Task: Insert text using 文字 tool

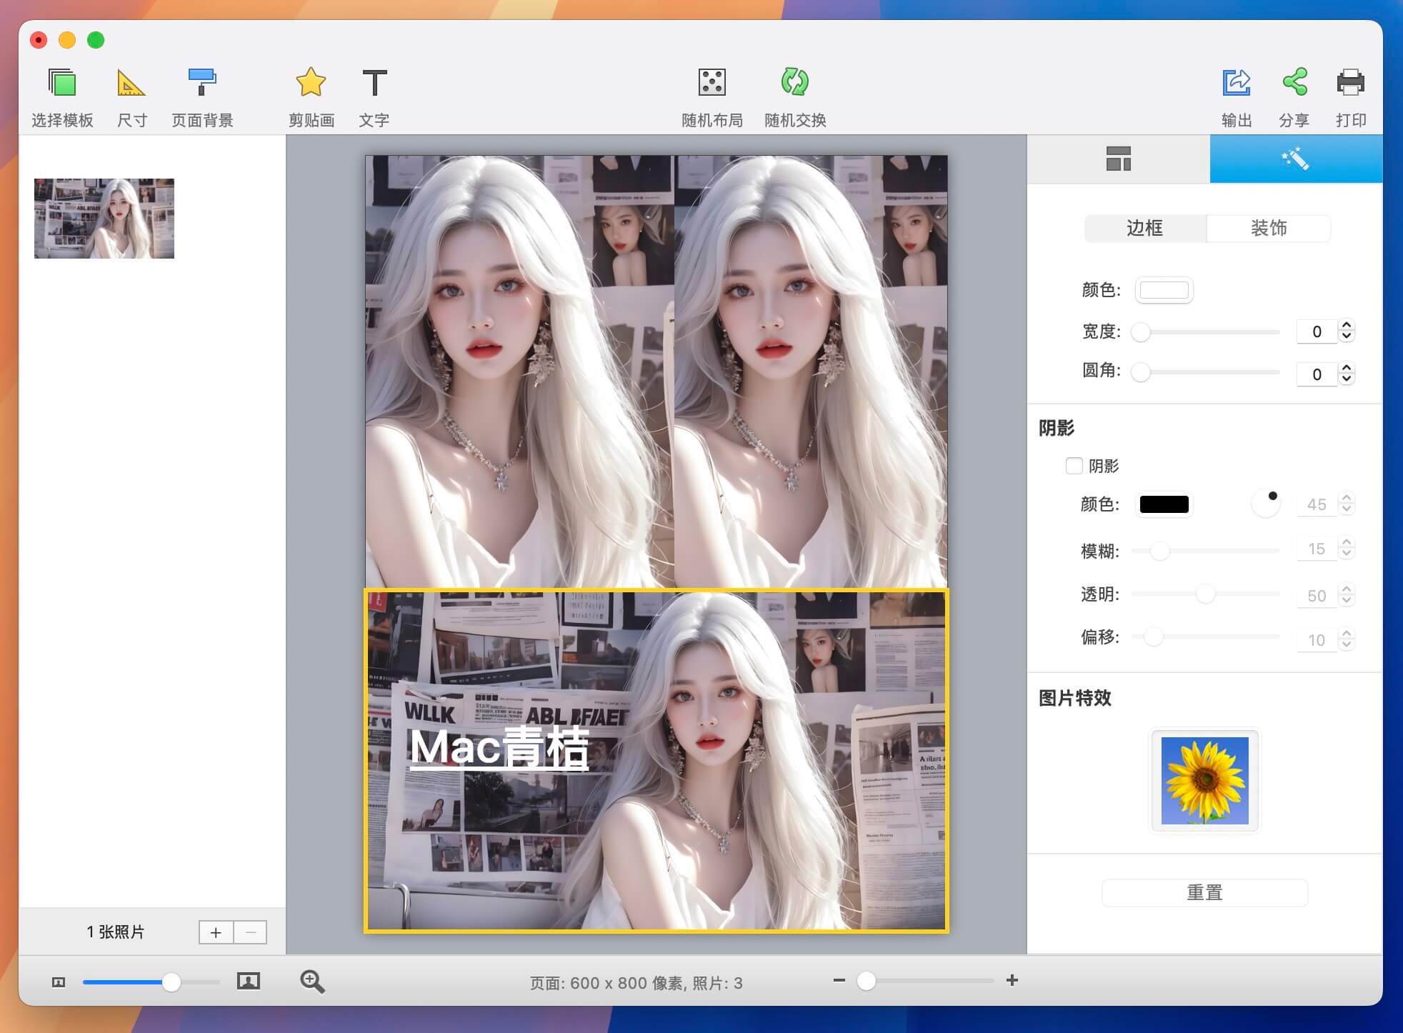Action: click(374, 84)
